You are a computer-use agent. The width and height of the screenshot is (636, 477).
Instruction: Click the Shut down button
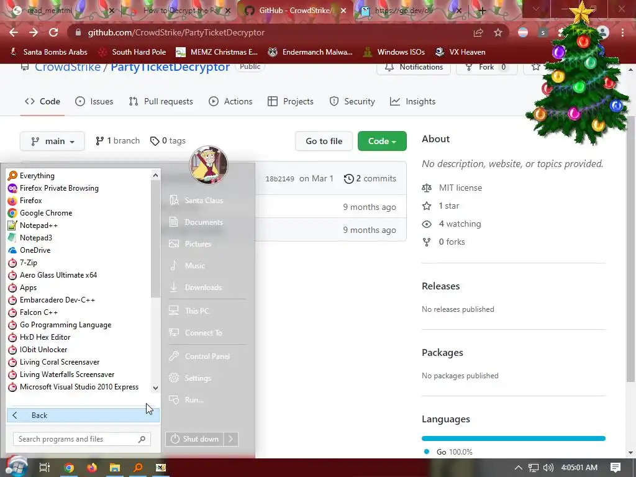195,439
